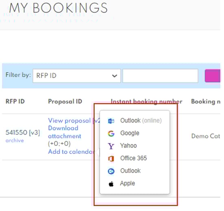
Task: Click Download attachment link
Action: [x=65, y=132]
